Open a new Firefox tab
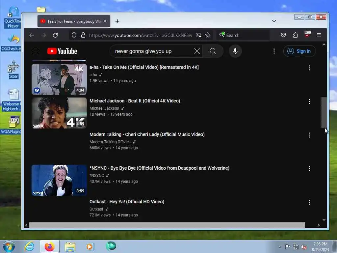This screenshot has width=337, height=253. click(x=117, y=21)
